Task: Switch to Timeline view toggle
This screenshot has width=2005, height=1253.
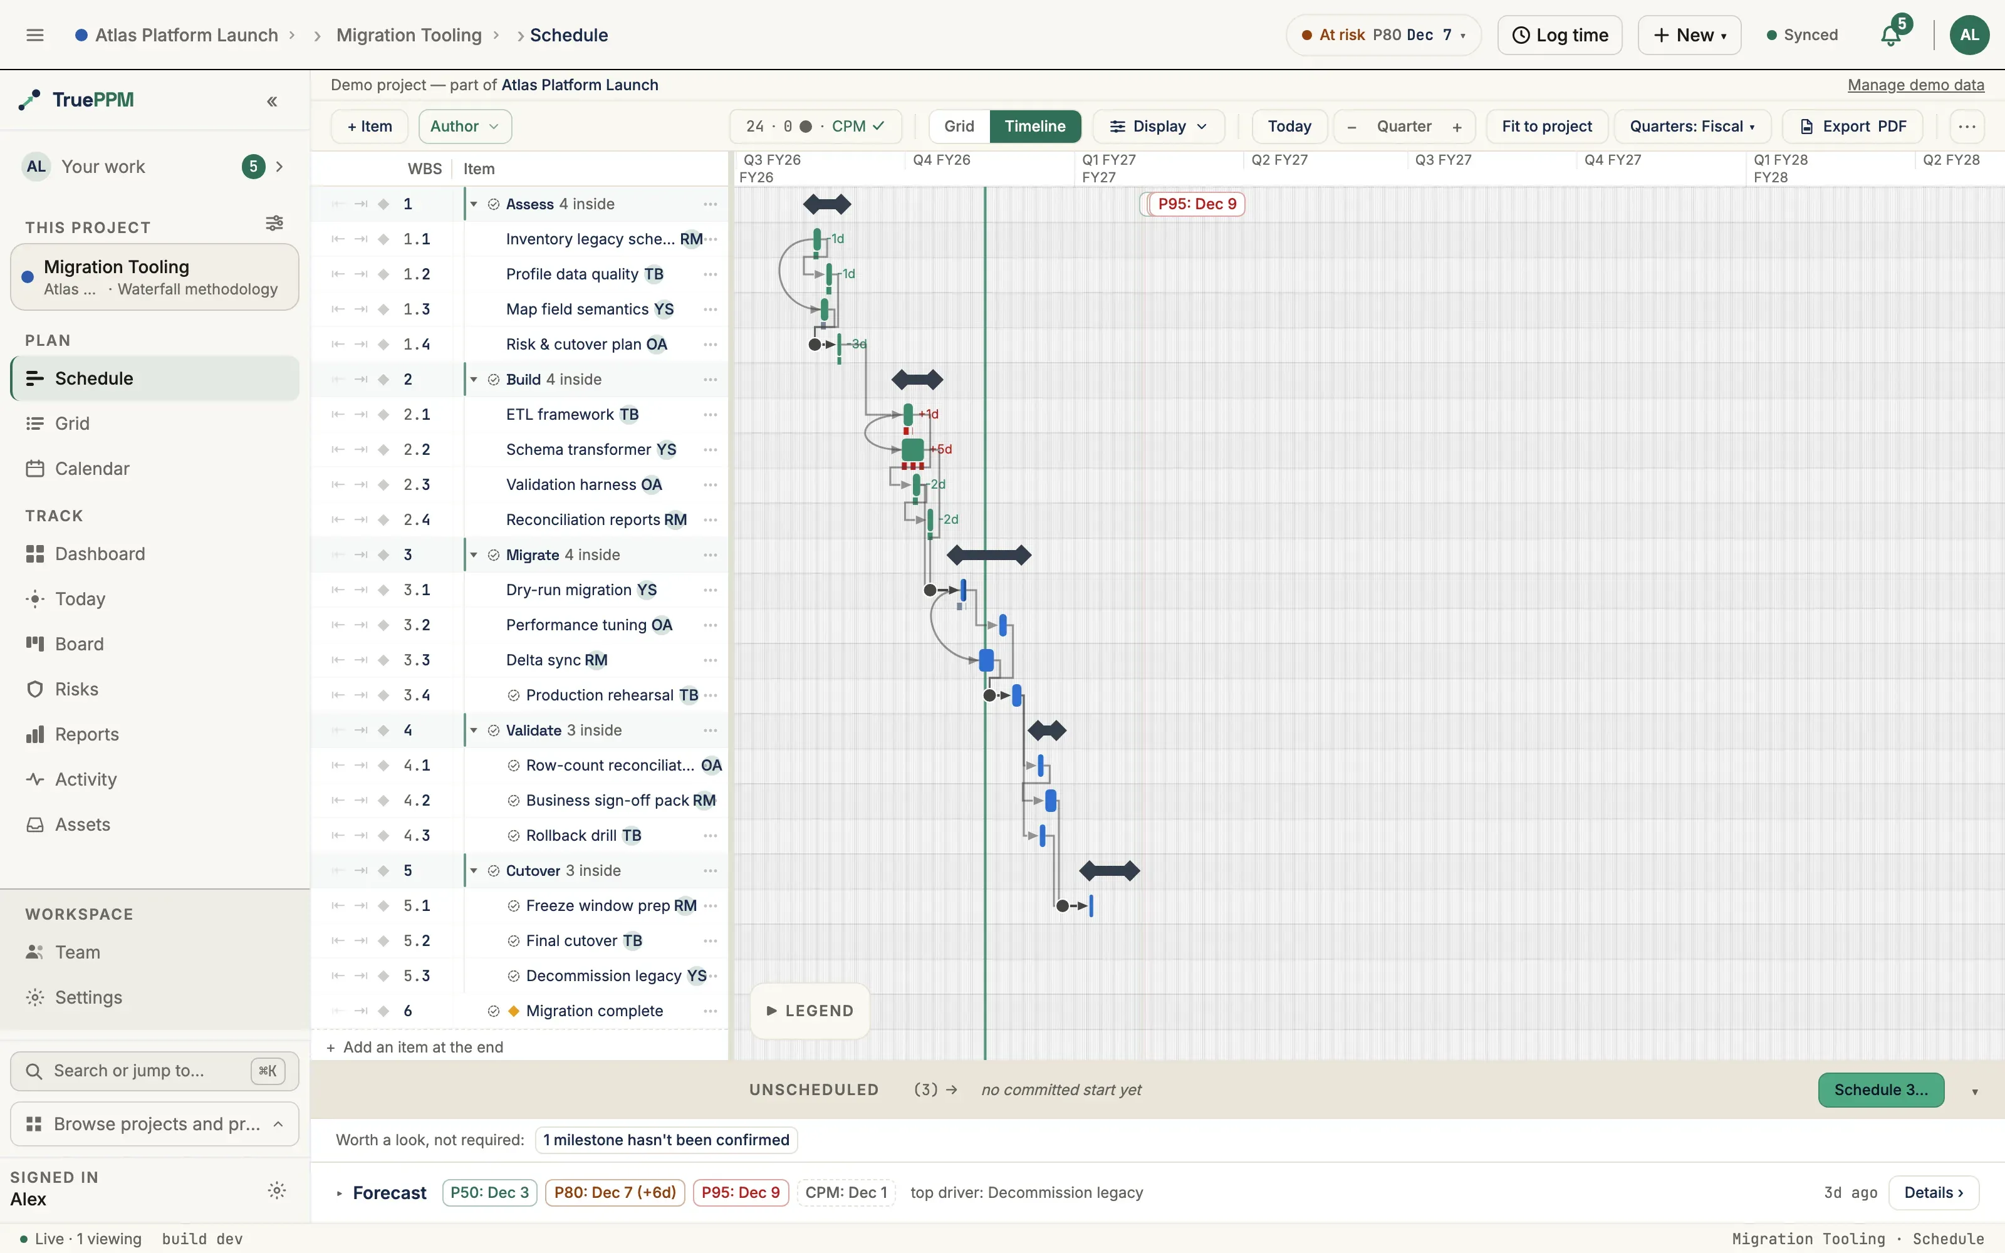Action: coord(1035,126)
